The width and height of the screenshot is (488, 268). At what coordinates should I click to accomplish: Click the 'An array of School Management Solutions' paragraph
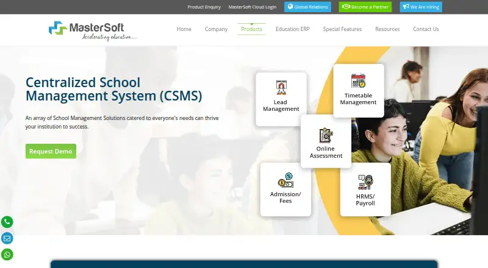point(122,122)
